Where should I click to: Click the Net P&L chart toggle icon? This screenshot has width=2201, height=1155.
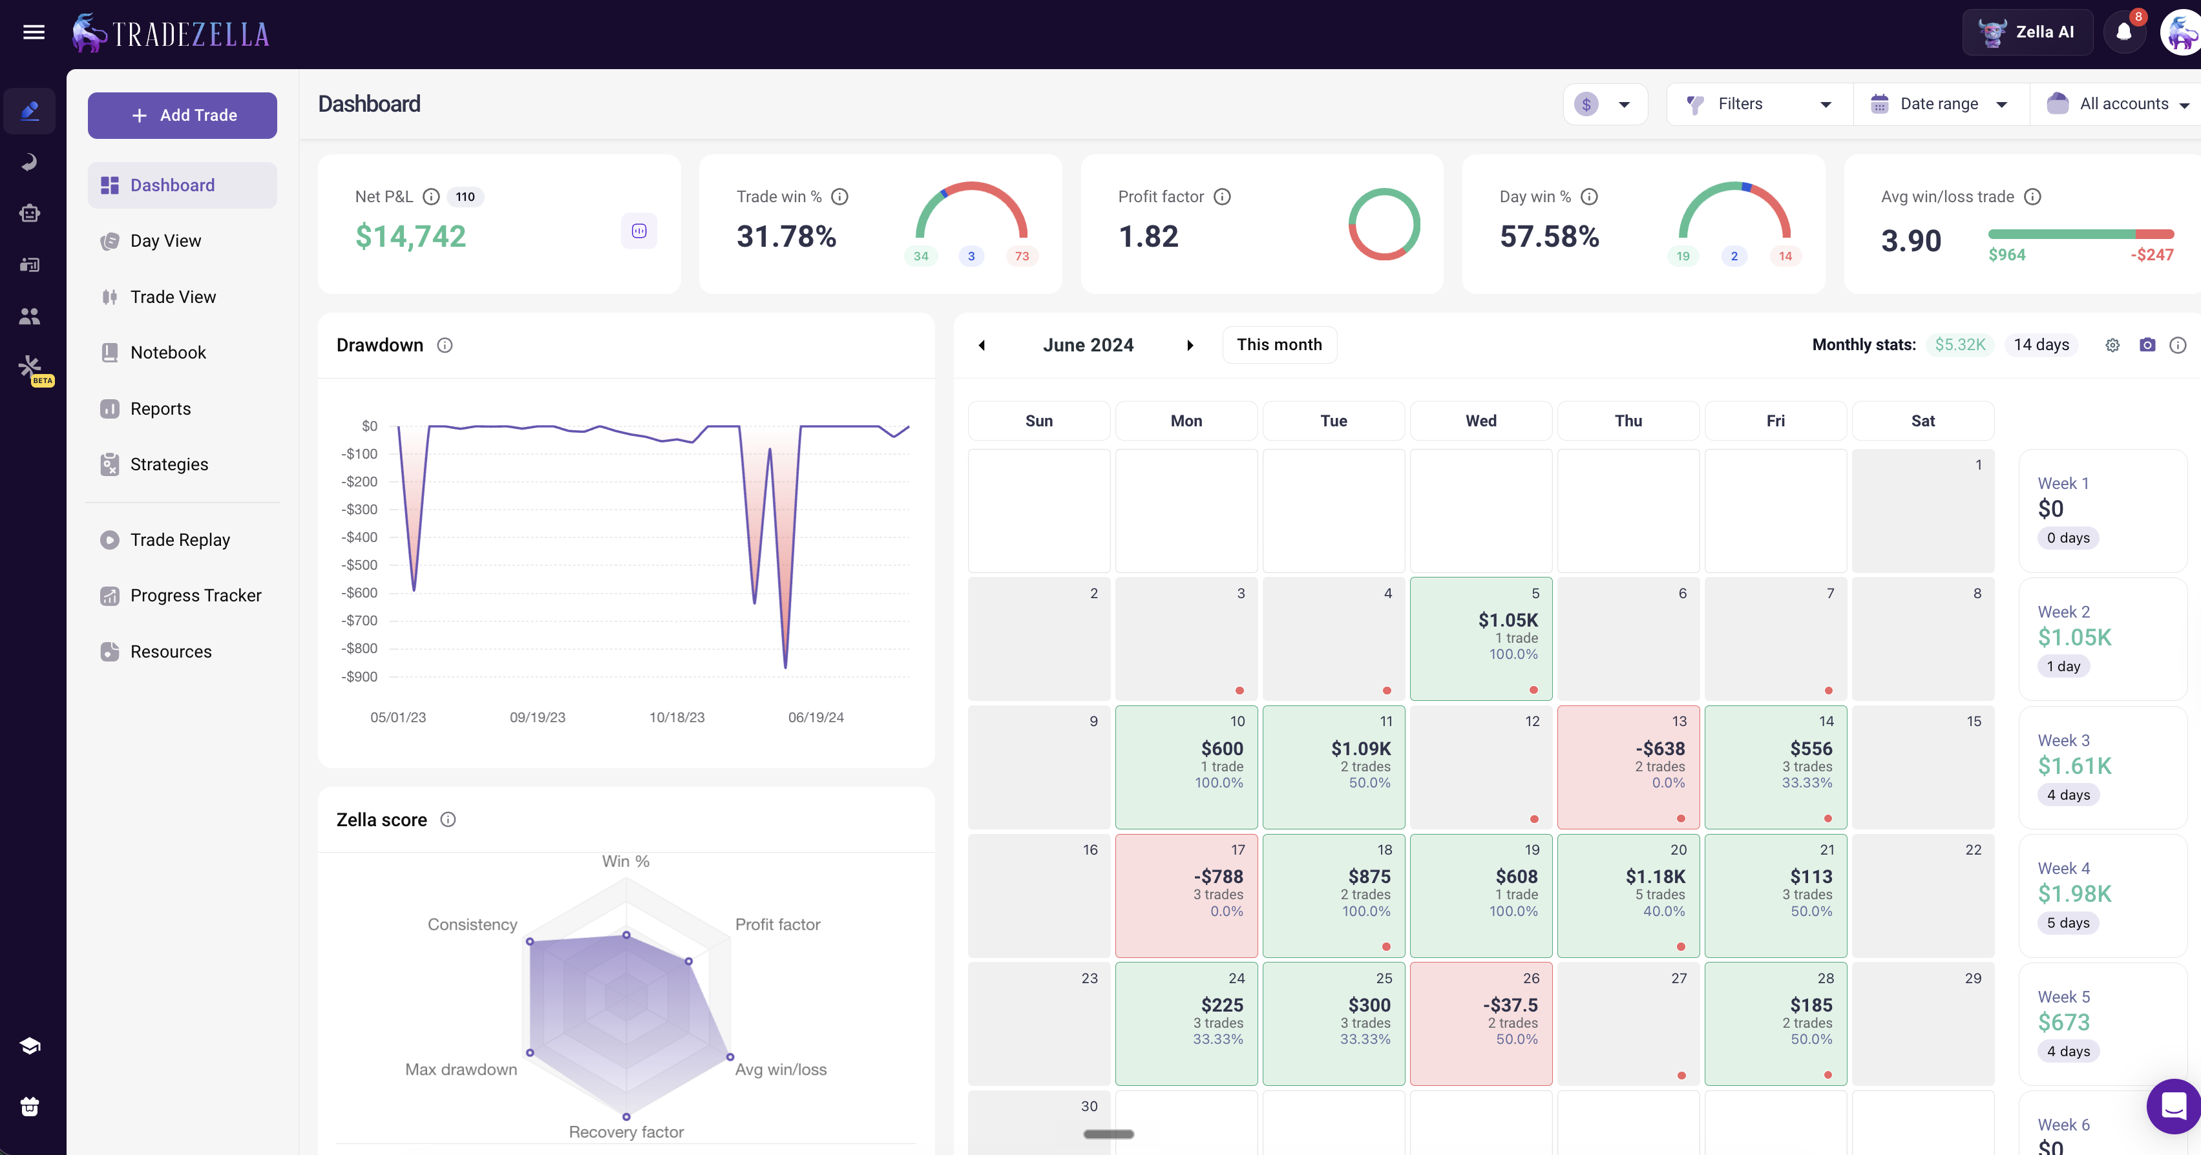click(x=639, y=231)
